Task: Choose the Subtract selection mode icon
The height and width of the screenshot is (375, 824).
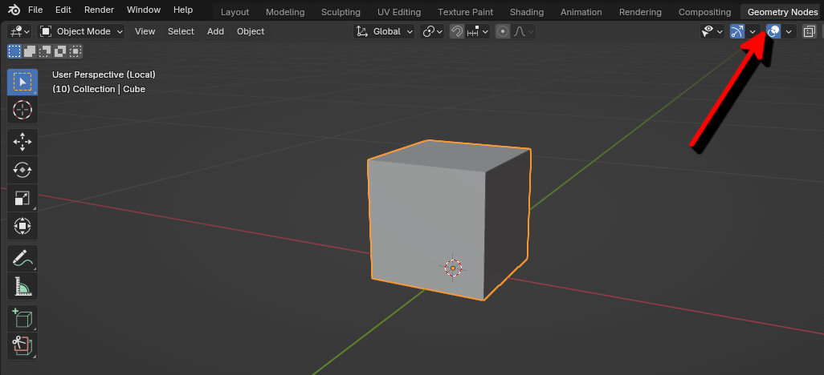Action: [x=45, y=50]
